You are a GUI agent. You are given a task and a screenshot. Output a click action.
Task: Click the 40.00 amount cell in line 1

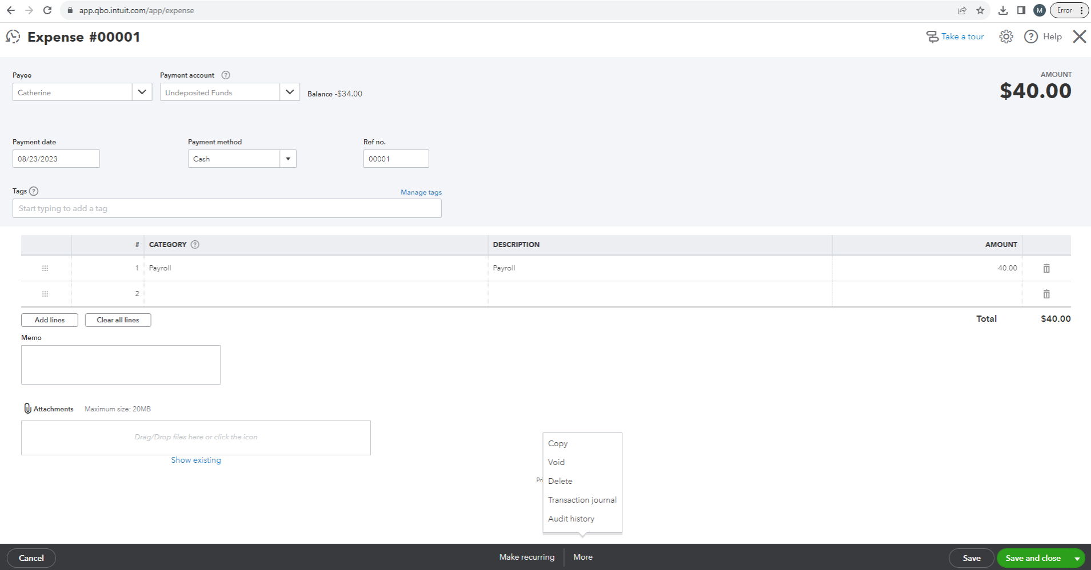click(927, 268)
